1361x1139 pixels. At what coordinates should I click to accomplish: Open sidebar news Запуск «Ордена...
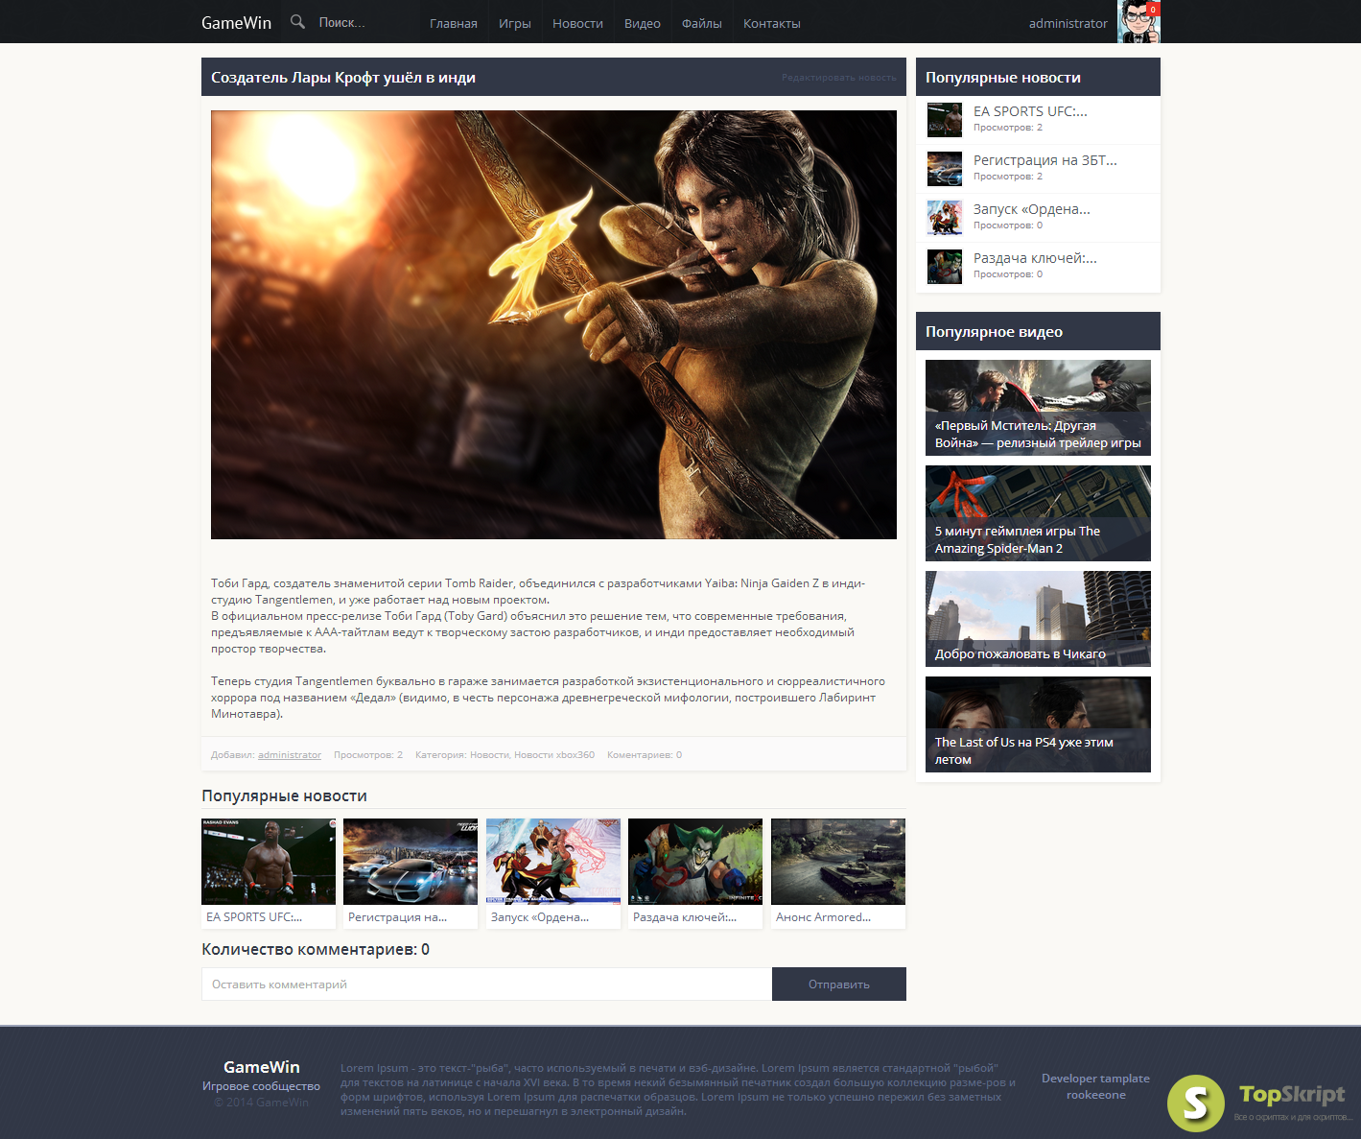click(x=1032, y=209)
